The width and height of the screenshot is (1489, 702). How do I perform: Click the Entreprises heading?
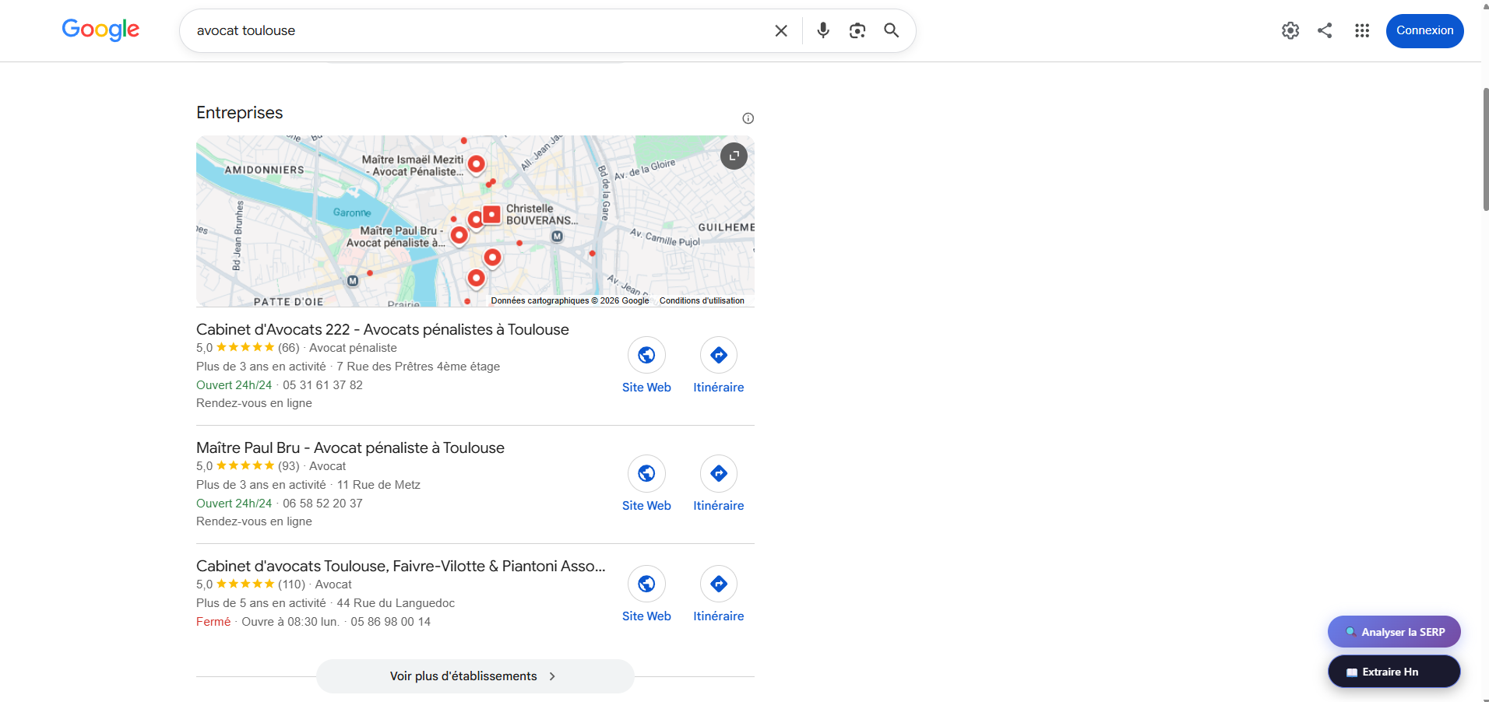click(x=240, y=113)
